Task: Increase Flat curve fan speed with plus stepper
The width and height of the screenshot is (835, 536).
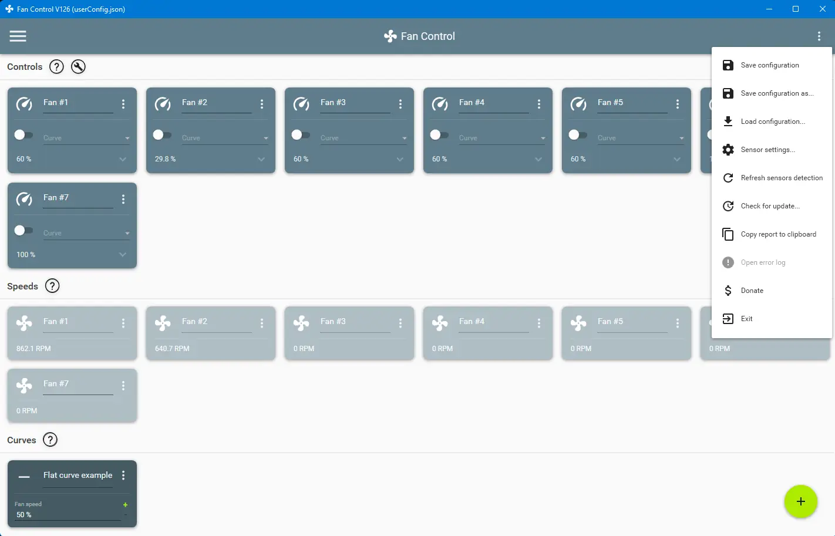Action: [125, 505]
